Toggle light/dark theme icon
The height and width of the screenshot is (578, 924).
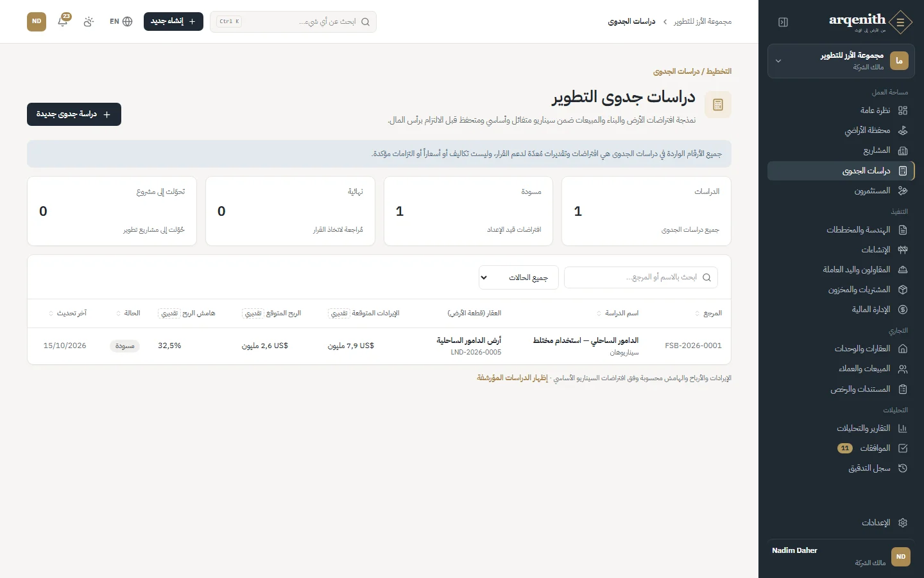pos(89,21)
